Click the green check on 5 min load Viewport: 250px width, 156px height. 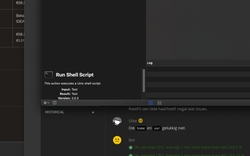click(131, 155)
